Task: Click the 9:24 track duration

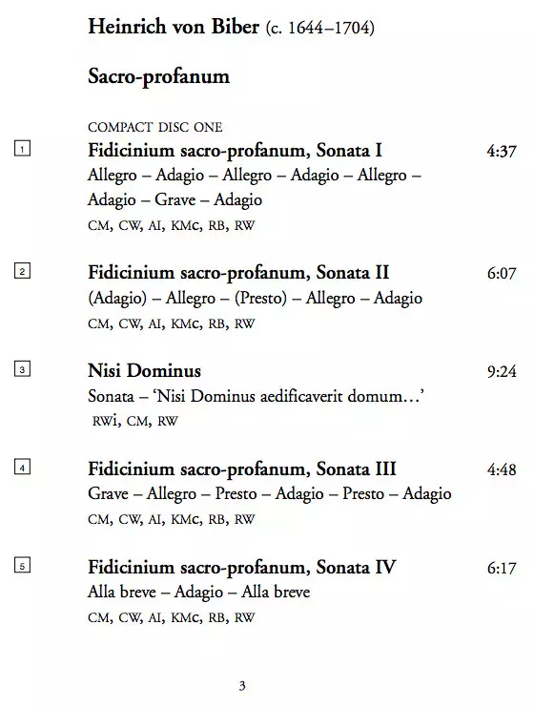Action: (x=501, y=371)
